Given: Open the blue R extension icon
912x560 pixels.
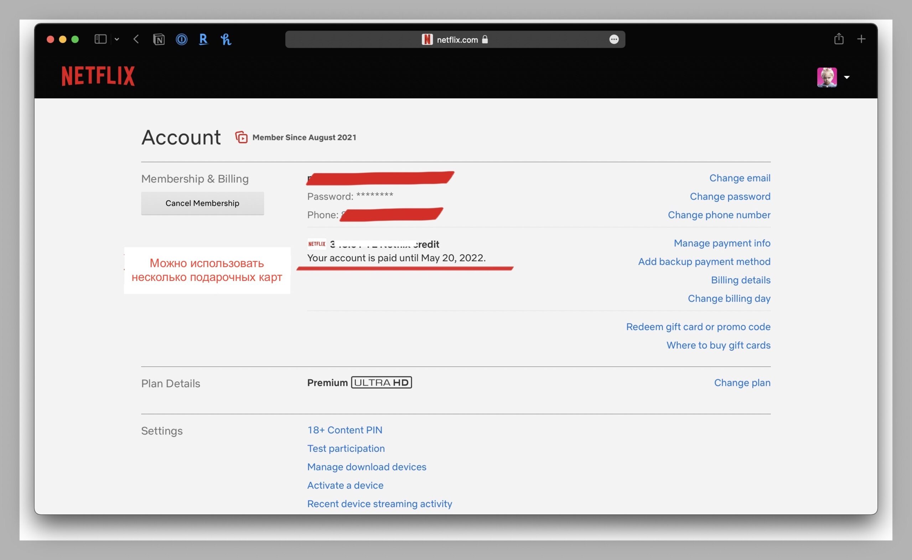Looking at the screenshot, I should click(203, 39).
